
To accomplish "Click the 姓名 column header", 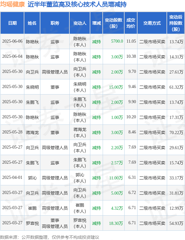I will click(32, 23).
